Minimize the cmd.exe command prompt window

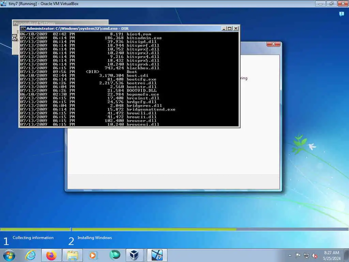pyautogui.click(x=224, y=29)
